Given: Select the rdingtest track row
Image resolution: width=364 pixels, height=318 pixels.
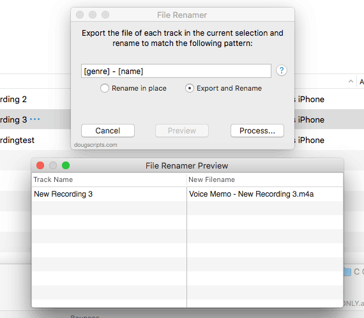Looking at the screenshot, I should click(35, 140).
